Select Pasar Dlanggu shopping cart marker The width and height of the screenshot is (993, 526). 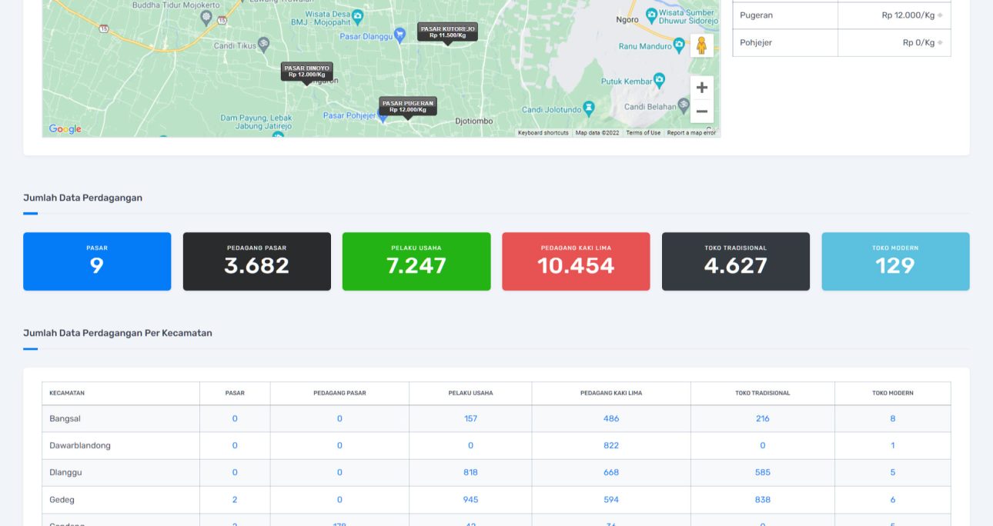point(400,35)
